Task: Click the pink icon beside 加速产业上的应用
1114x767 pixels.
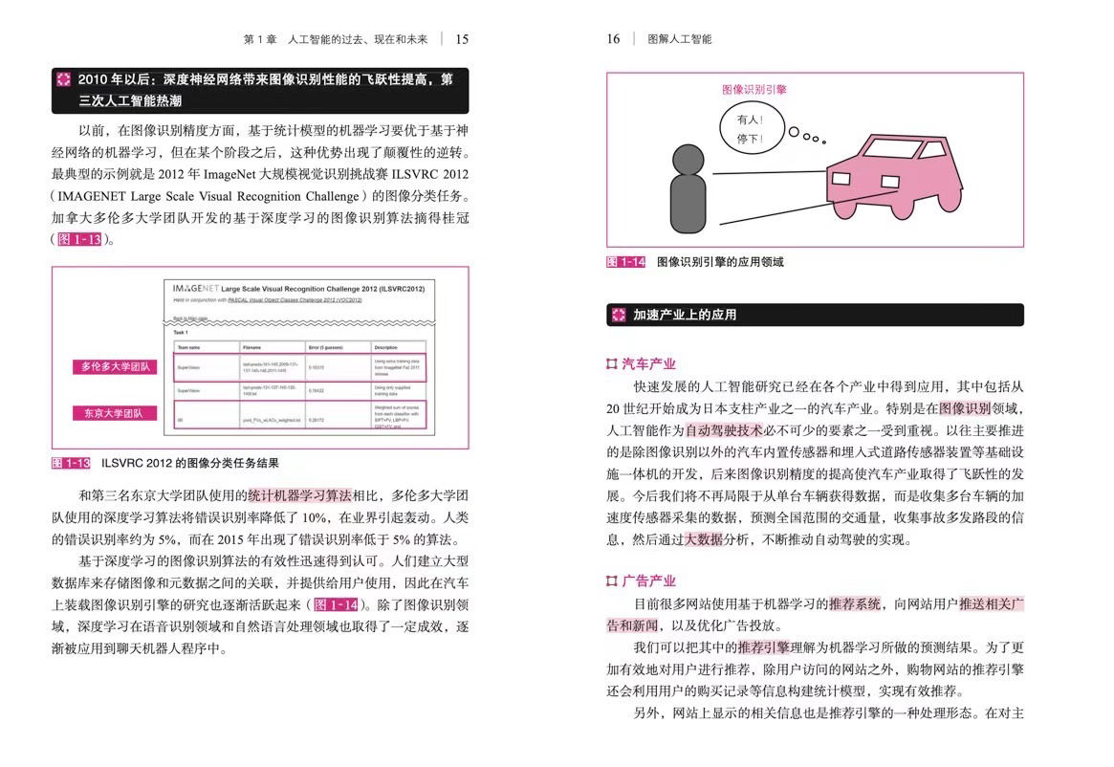Action: pos(619,315)
